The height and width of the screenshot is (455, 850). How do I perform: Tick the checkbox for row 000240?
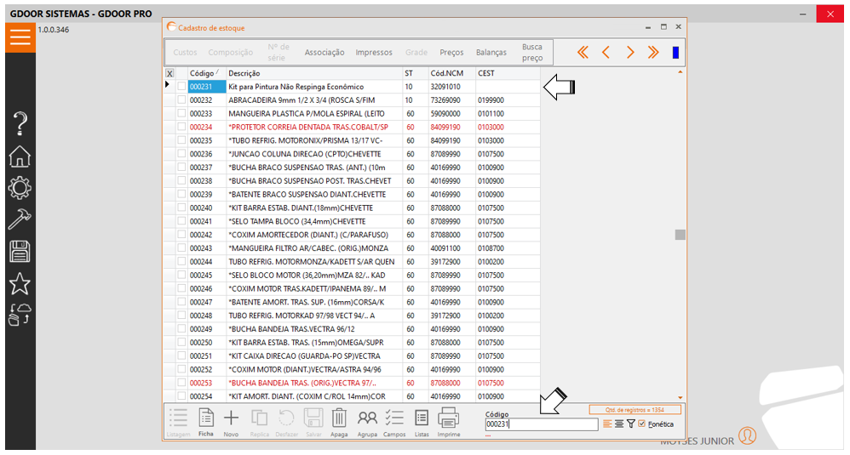pos(181,208)
